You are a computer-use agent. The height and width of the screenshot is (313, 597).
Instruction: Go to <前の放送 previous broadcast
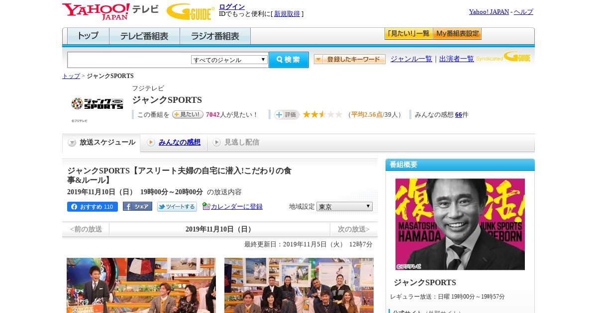pos(86,230)
